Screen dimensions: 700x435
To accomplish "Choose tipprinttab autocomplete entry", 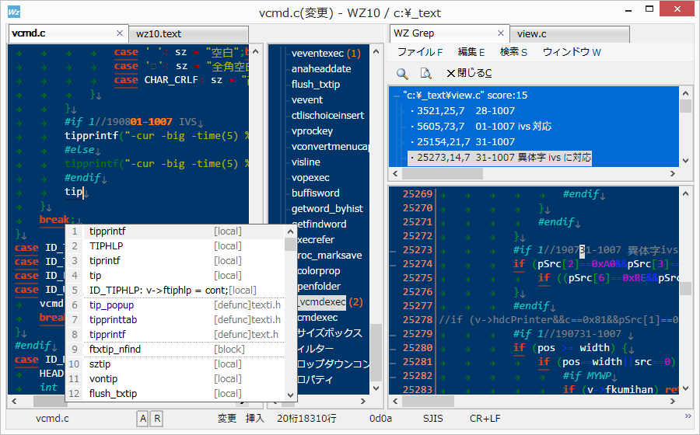I will click(175, 319).
